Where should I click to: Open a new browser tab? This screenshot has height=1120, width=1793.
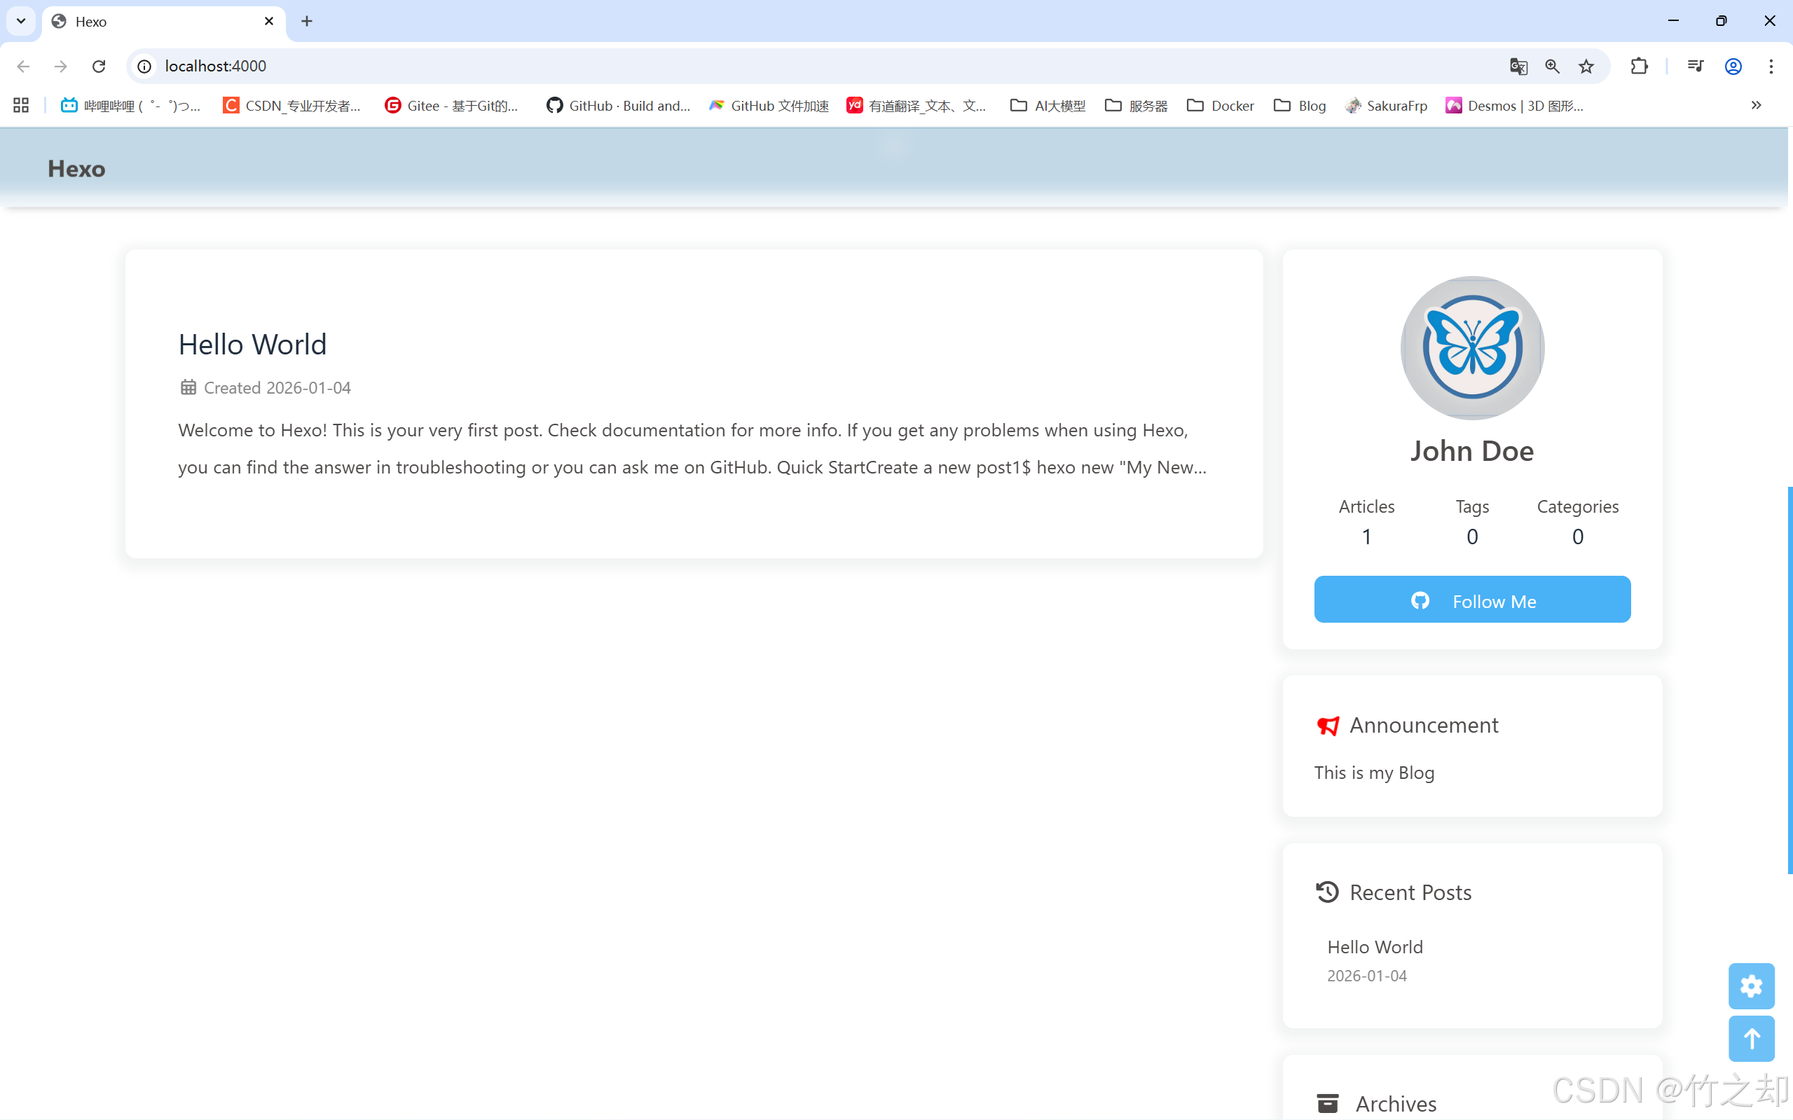point(307,22)
